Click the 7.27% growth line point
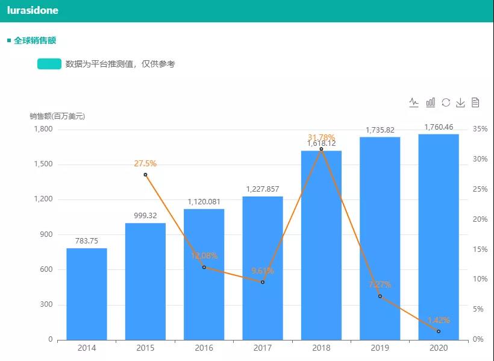 click(380, 296)
